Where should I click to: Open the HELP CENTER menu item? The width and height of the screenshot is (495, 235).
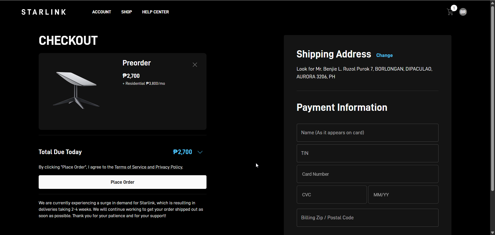[x=155, y=12]
